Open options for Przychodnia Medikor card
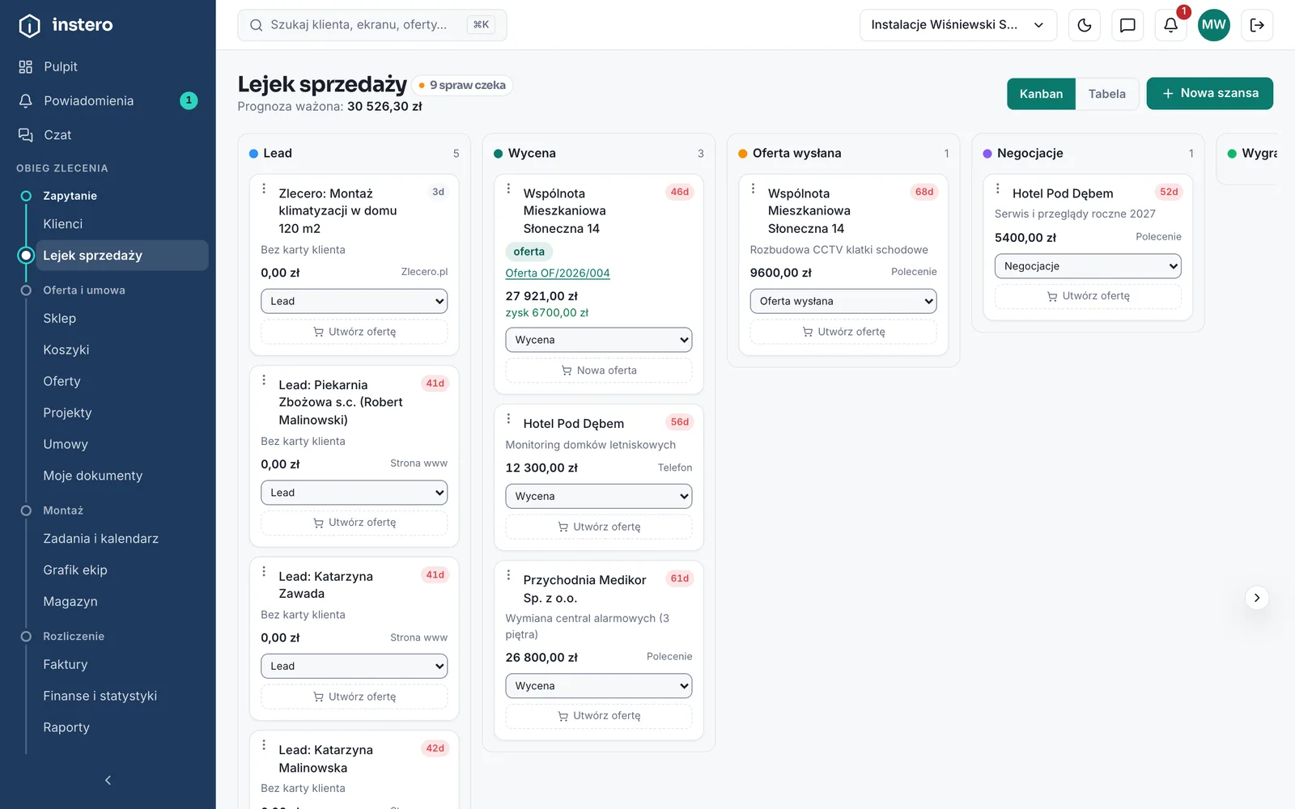This screenshot has height=809, width=1295. 508,575
